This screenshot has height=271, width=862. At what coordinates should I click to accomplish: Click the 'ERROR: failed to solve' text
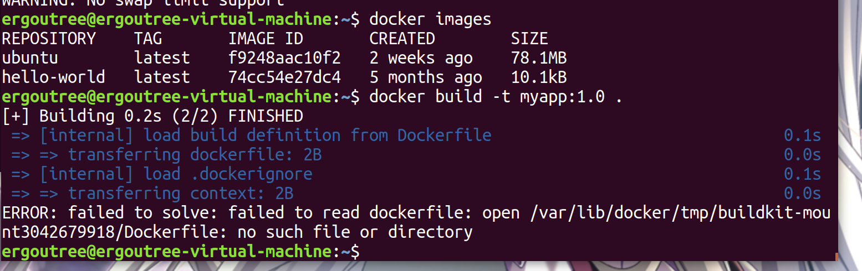[x=110, y=213]
